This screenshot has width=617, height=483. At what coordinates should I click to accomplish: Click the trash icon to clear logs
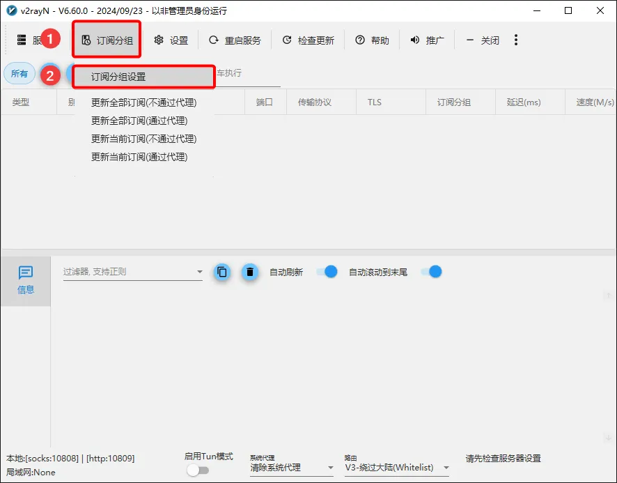(x=250, y=272)
